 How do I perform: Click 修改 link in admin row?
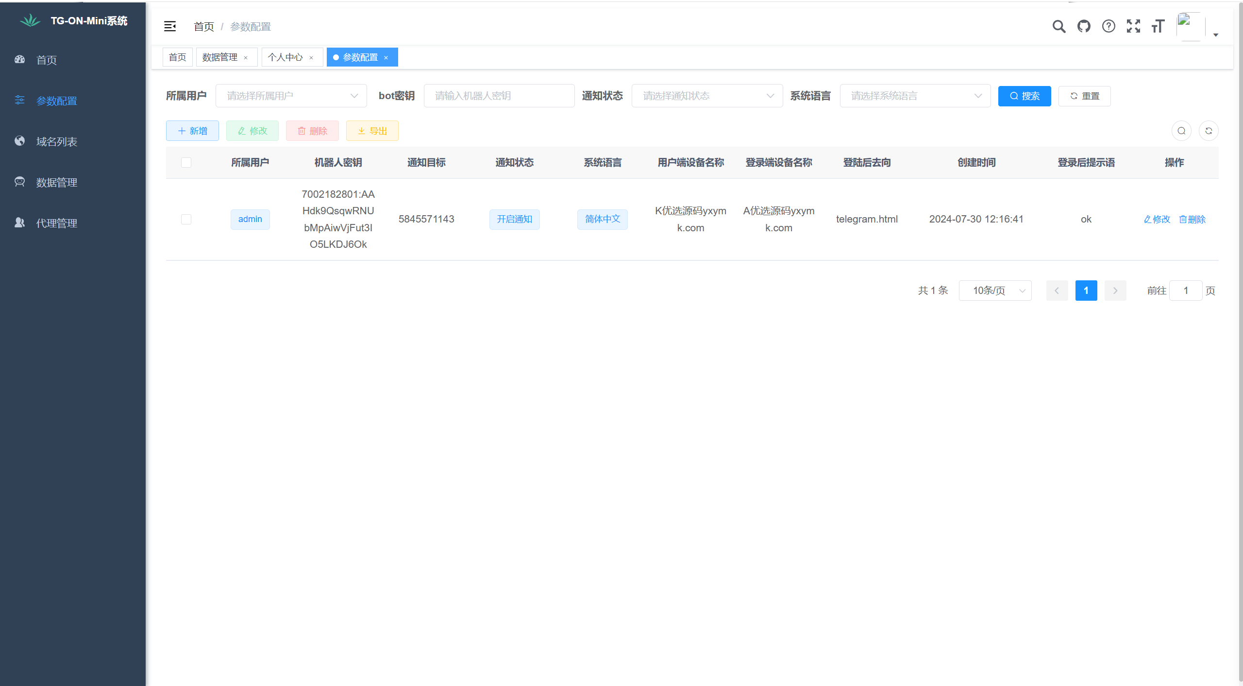(x=1157, y=219)
